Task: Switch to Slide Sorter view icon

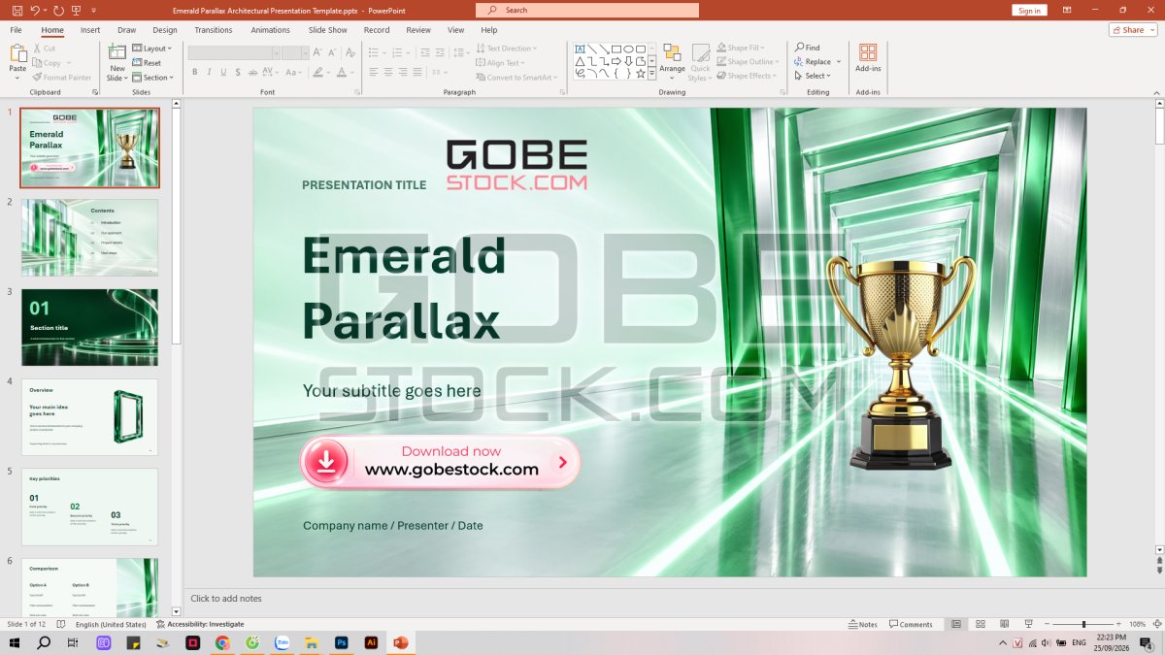Action: coord(980,624)
